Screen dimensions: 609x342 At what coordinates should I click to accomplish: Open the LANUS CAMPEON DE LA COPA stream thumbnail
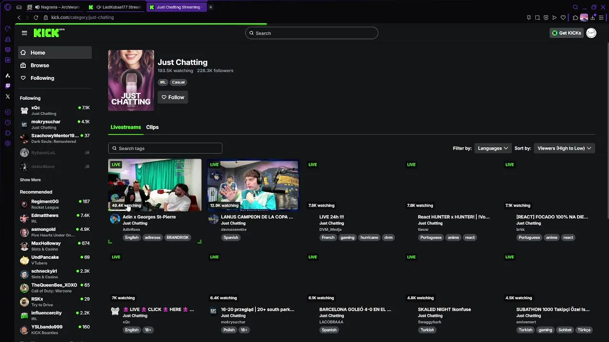tap(253, 185)
